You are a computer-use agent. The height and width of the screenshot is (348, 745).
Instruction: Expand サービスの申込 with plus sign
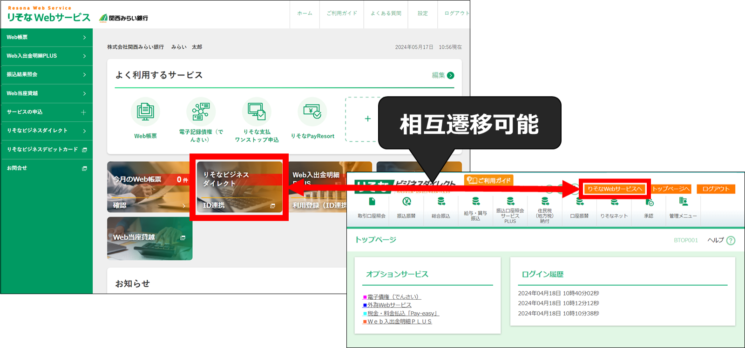[83, 112]
